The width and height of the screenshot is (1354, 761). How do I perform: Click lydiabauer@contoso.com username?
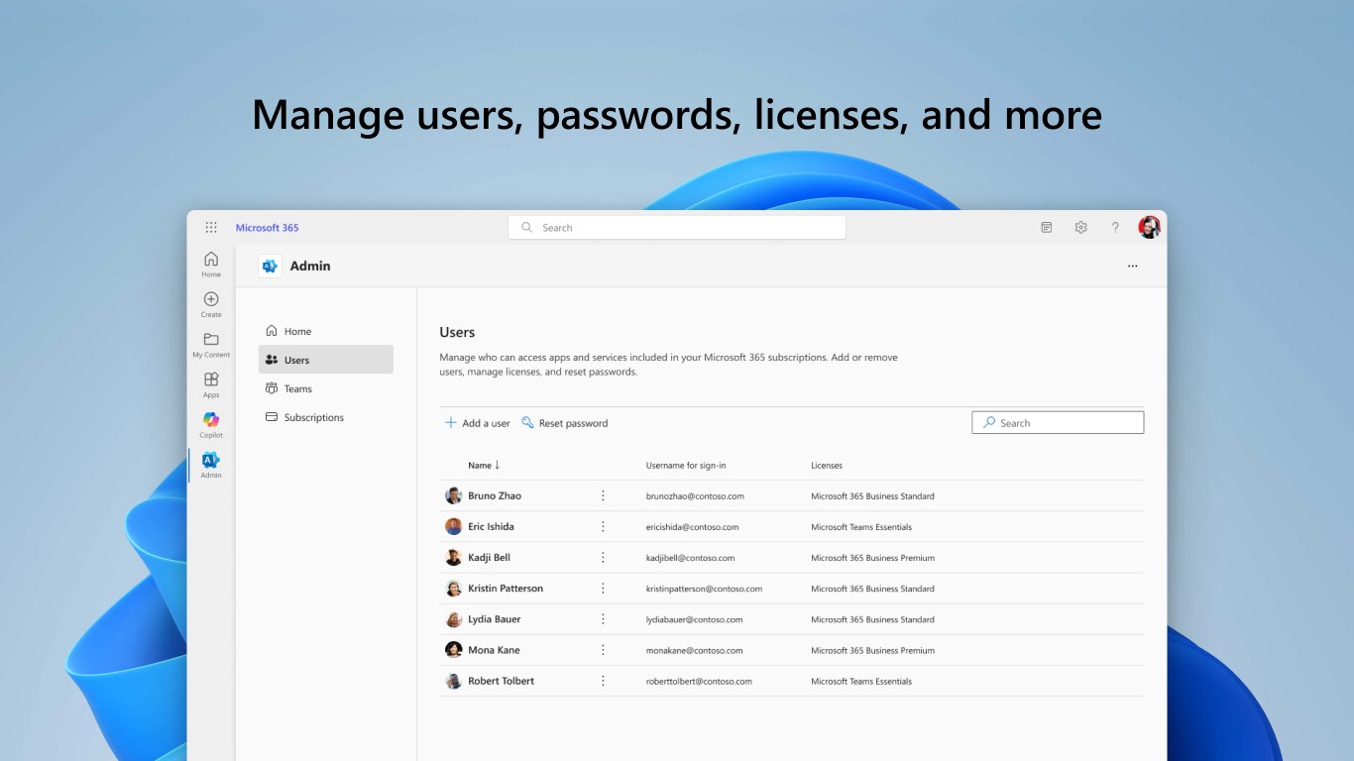[x=694, y=620]
